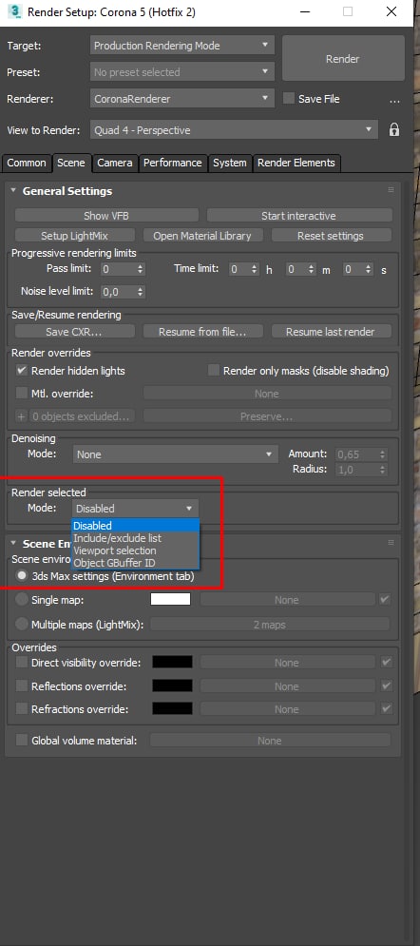The image size is (420, 946).
Task: Collapse the Scene Environment rollout triangle
Action: click(13, 543)
